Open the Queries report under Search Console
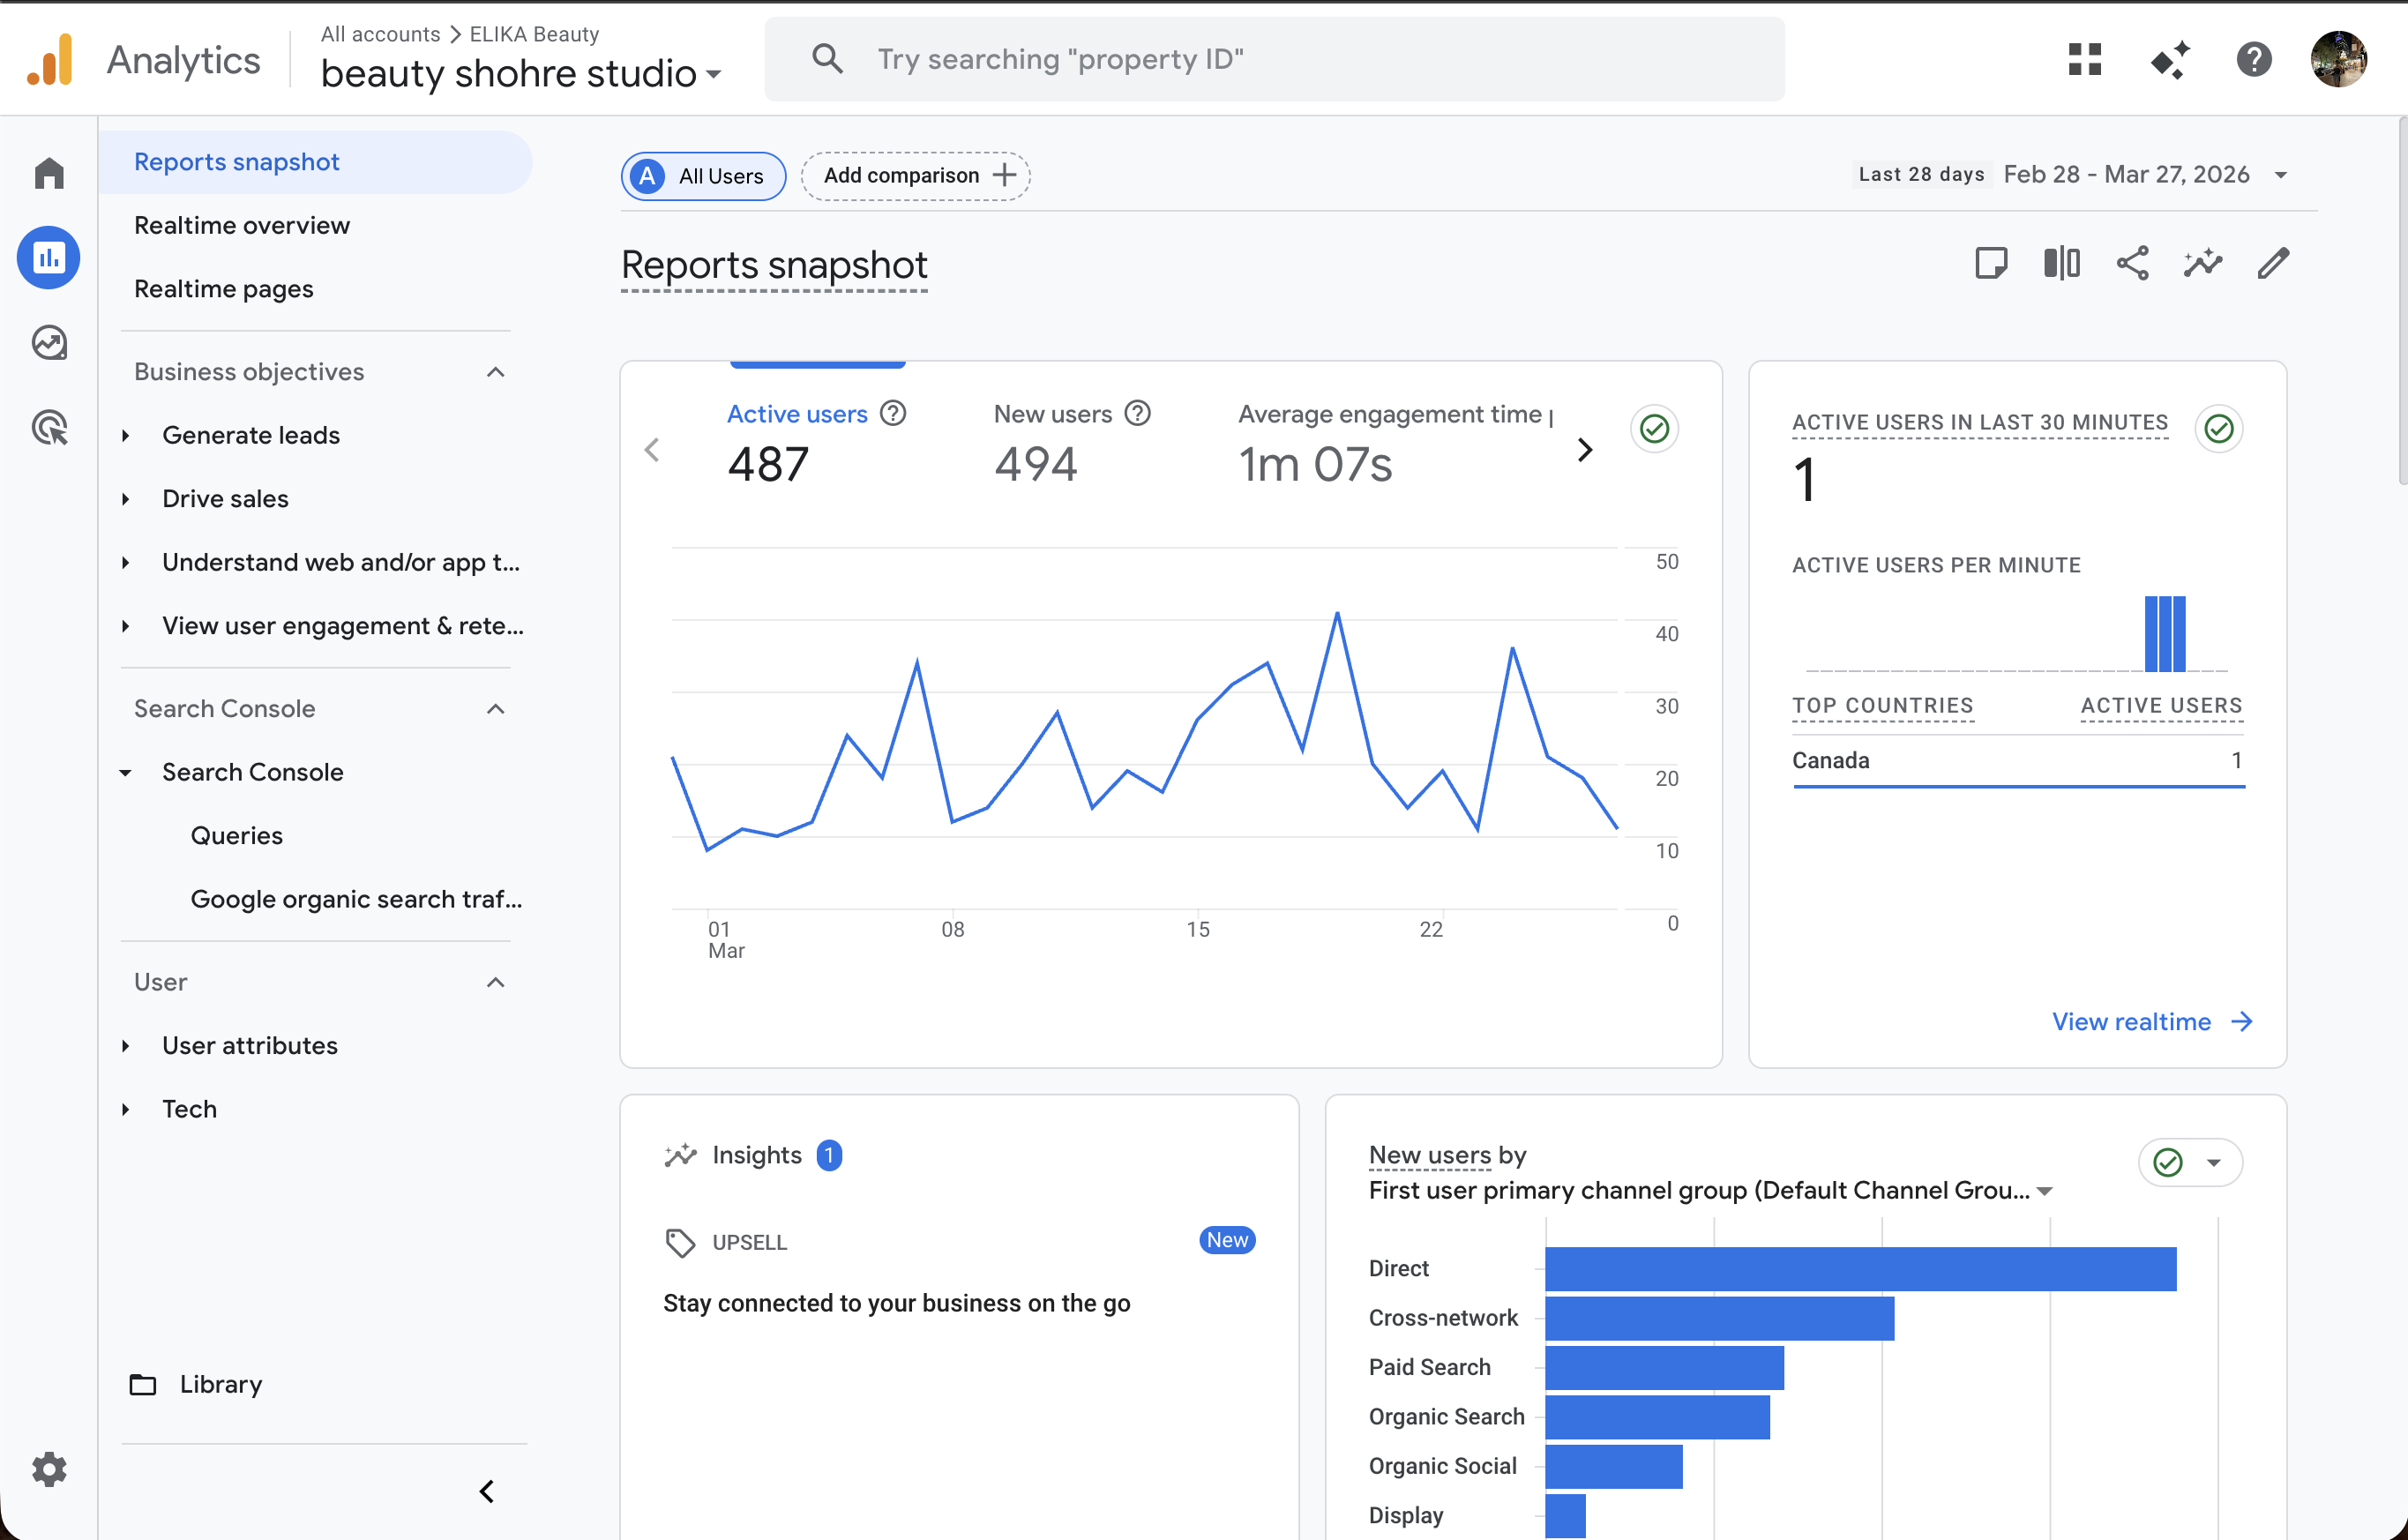The height and width of the screenshot is (1540, 2408). point(236,835)
